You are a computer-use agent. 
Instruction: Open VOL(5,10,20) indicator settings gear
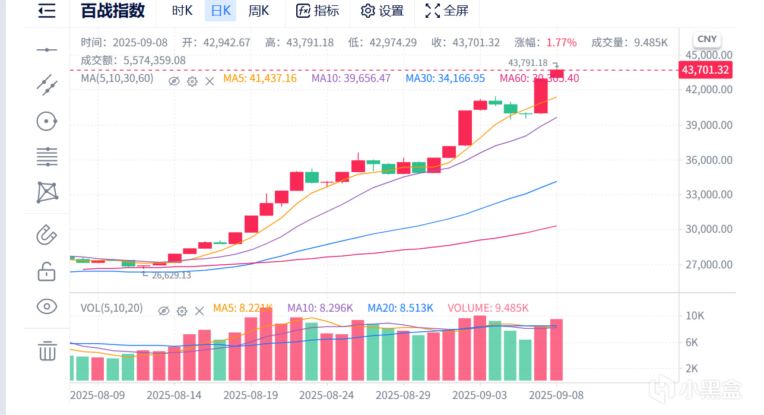click(x=182, y=311)
